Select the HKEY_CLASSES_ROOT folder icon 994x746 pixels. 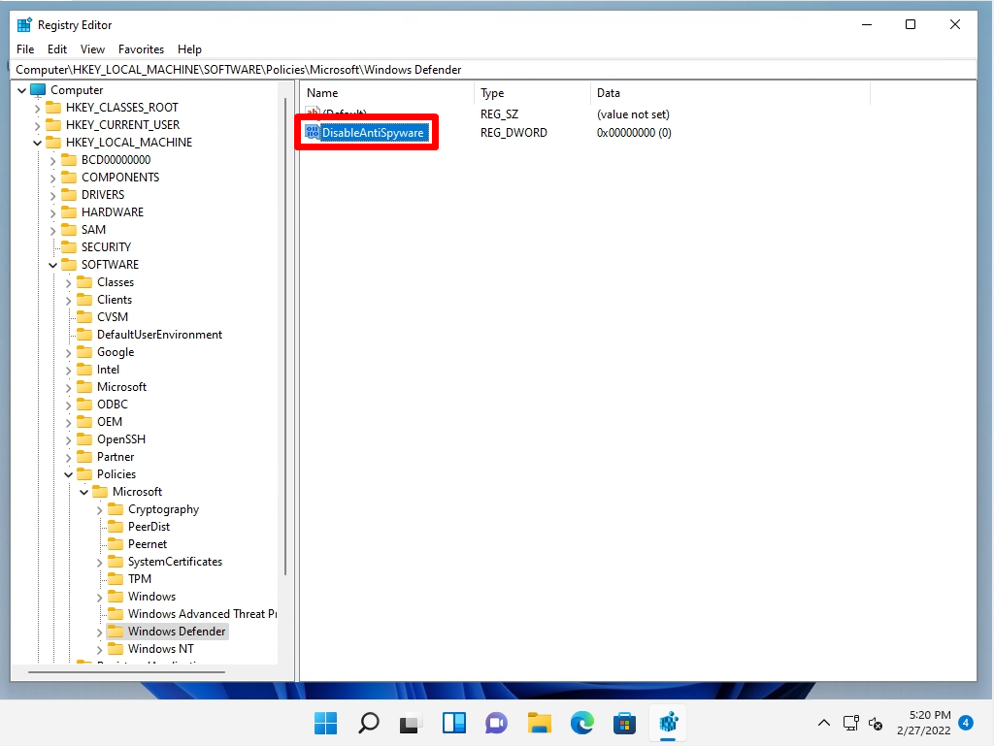54,107
